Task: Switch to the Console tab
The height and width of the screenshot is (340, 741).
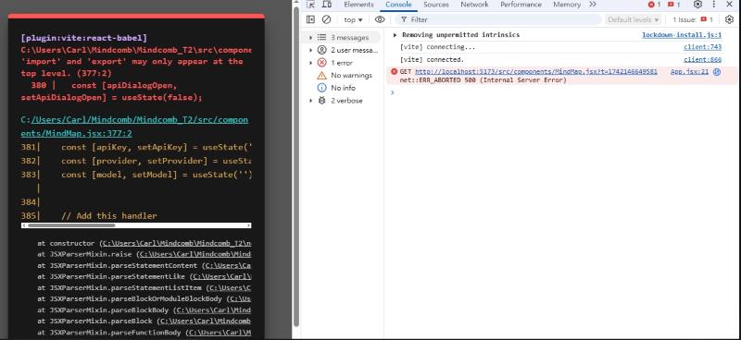Action: tap(398, 5)
